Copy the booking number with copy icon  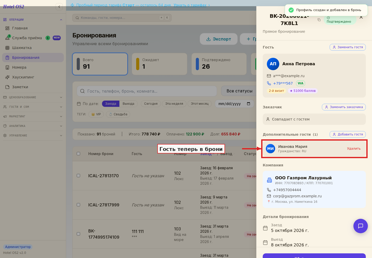pos(319,20)
